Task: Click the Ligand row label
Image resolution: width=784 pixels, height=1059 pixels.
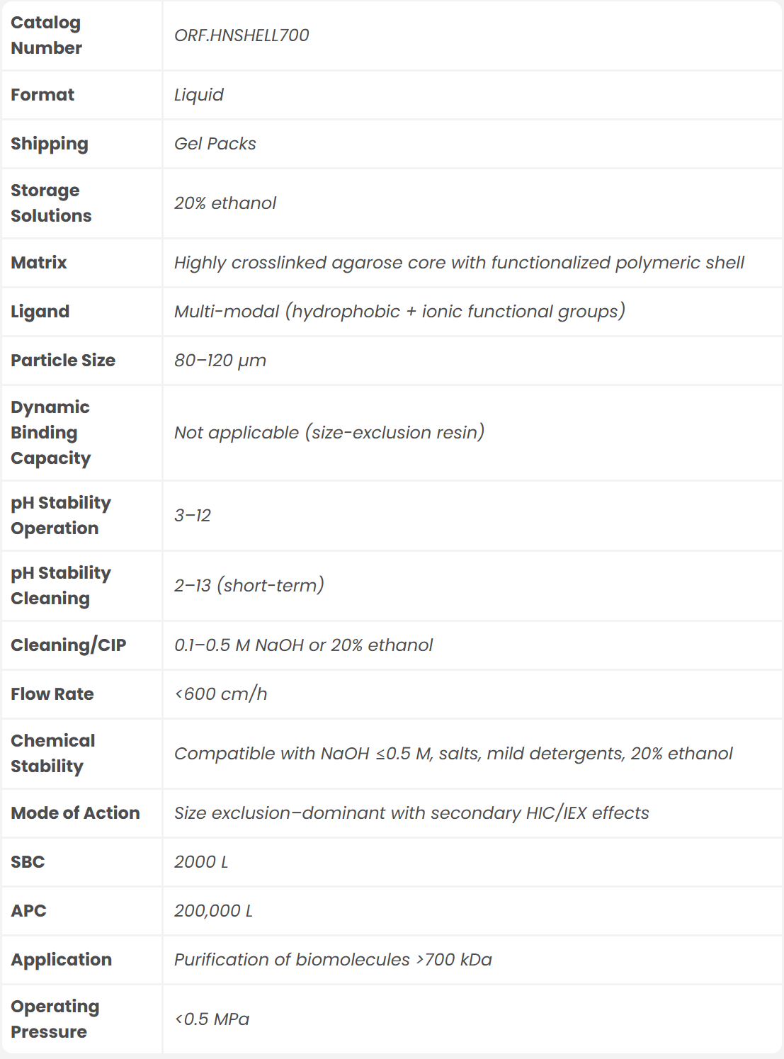Action: click(40, 312)
